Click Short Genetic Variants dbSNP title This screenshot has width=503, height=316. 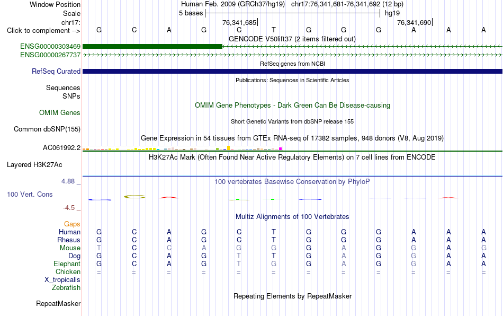(292, 121)
